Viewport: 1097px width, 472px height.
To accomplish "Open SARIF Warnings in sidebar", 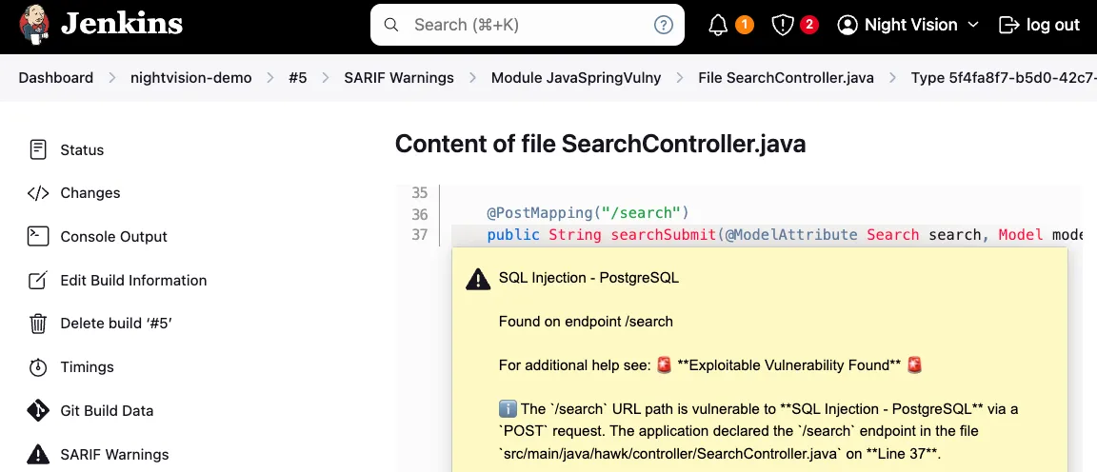I will coord(114,455).
